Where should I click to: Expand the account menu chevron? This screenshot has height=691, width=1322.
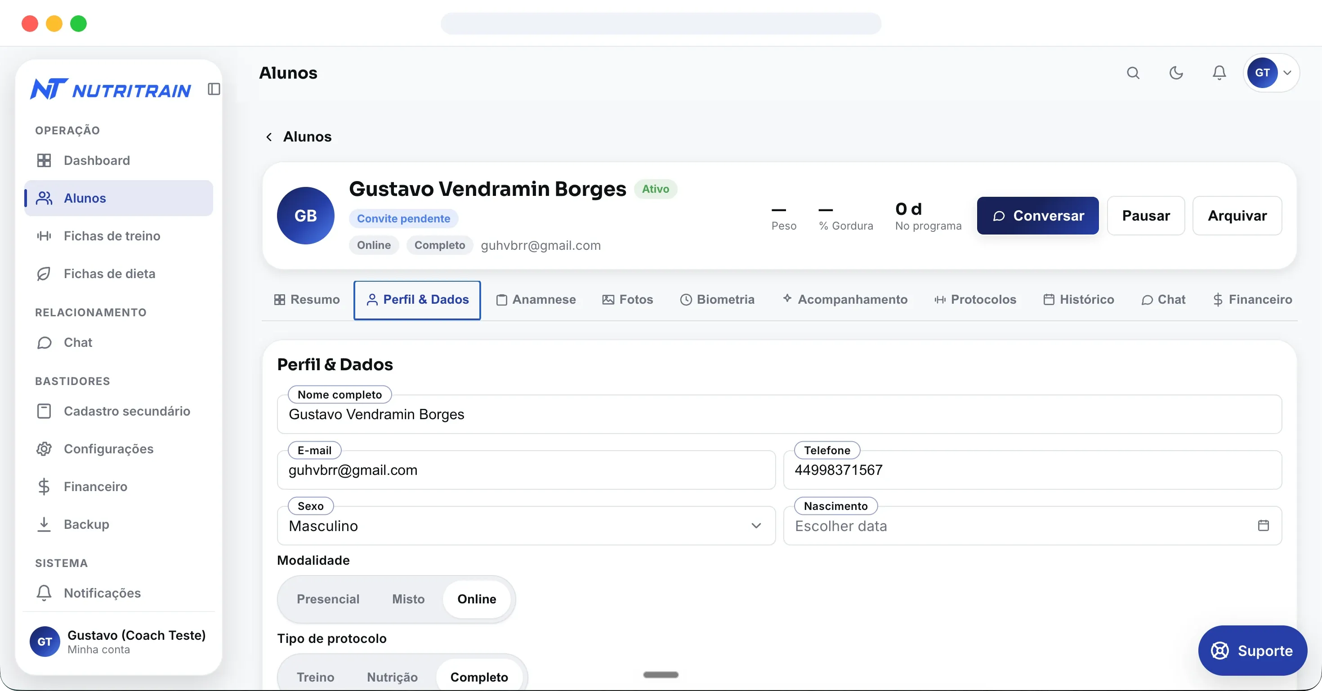tap(1288, 73)
